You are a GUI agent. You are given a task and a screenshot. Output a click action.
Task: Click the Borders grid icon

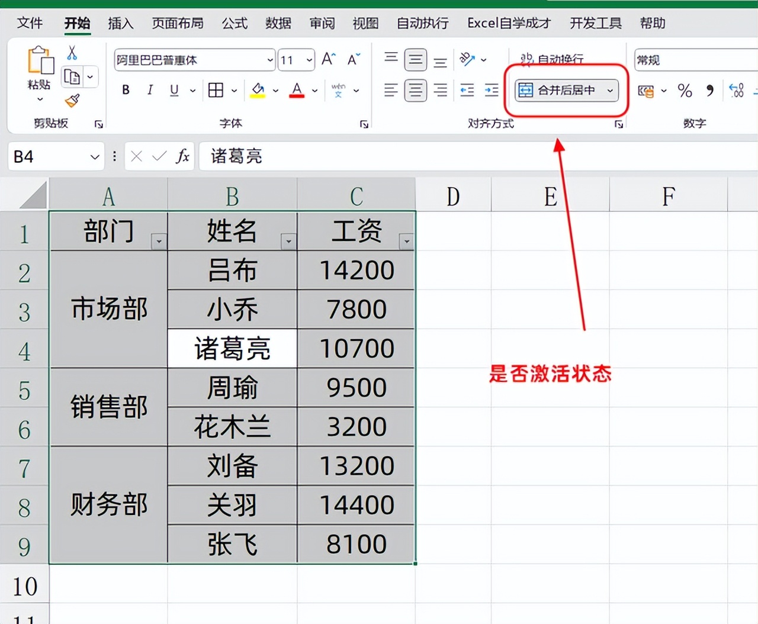pyautogui.click(x=216, y=90)
